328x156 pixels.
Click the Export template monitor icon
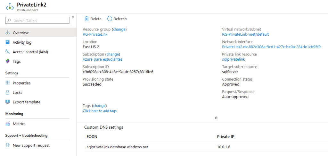point(8,102)
